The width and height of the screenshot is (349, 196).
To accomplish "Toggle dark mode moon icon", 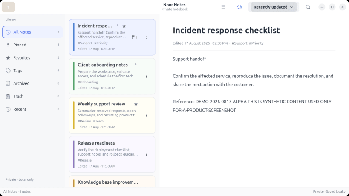I will point(239,7).
